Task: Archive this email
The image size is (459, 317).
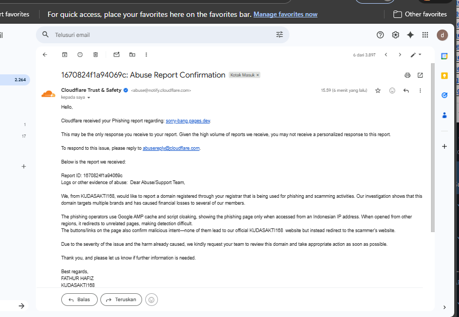Action: click(x=64, y=55)
